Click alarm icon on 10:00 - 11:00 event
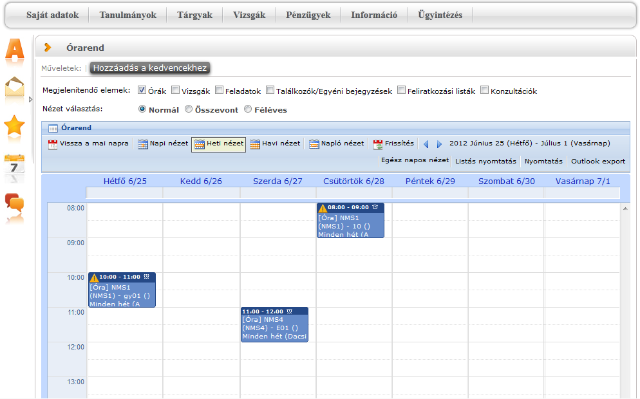The width and height of the screenshot is (640, 399). (x=147, y=277)
